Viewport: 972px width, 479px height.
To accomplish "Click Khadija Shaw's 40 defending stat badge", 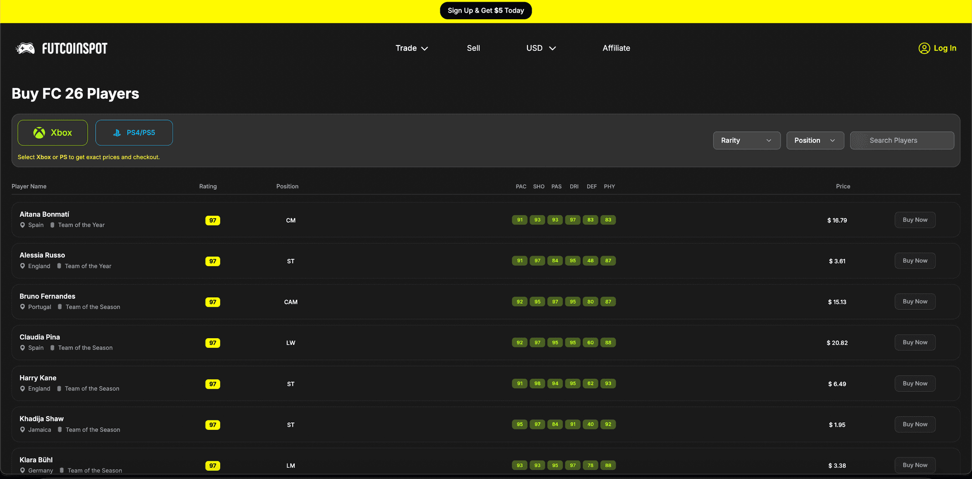I will (590, 424).
